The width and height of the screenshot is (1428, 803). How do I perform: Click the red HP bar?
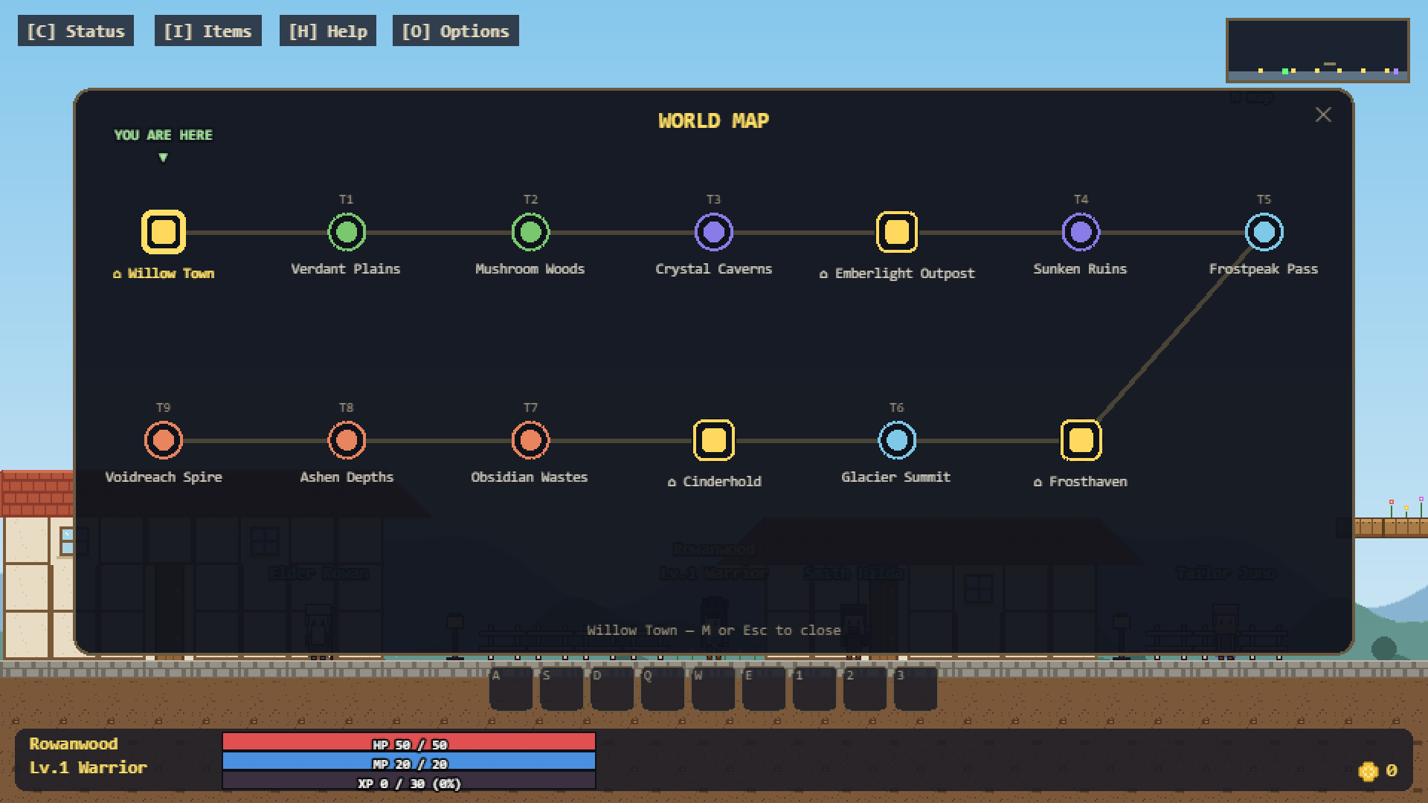(409, 742)
